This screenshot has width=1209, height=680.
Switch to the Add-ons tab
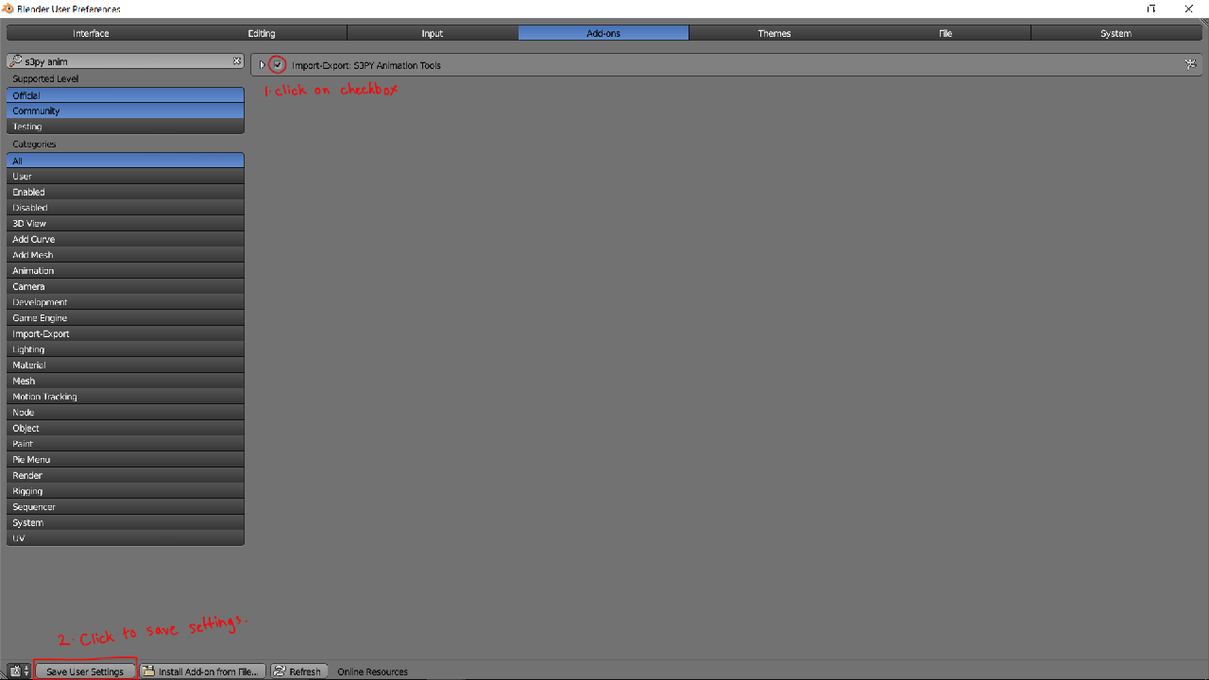pos(604,33)
